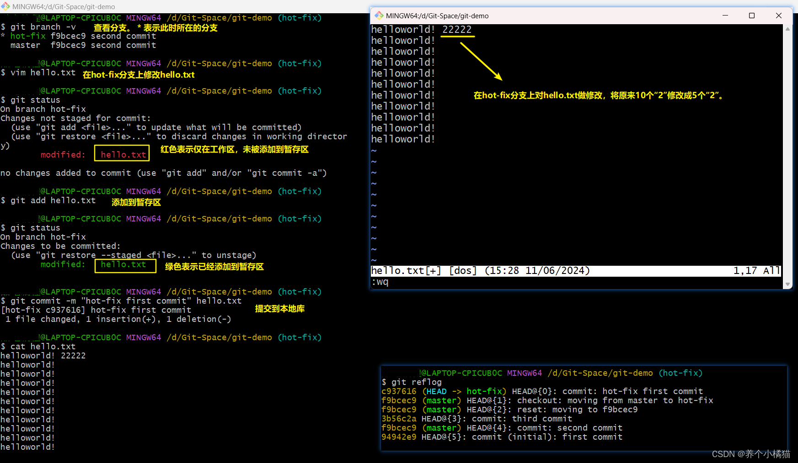Image resolution: width=798 pixels, height=463 pixels.
Task: Click the '$ git reflog' command
Action: 412,382
